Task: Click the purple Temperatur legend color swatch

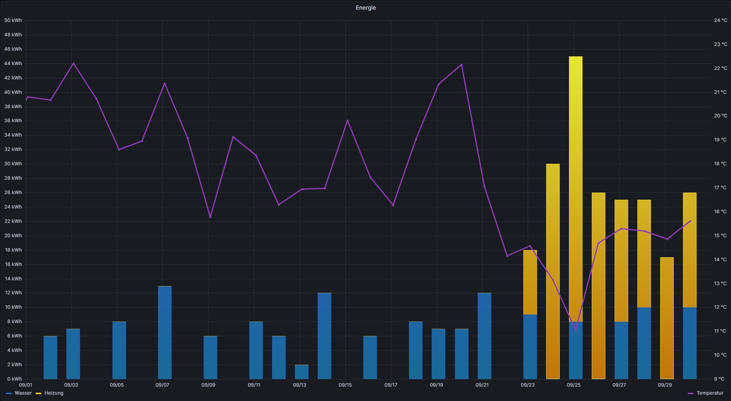Action: pos(691,393)
